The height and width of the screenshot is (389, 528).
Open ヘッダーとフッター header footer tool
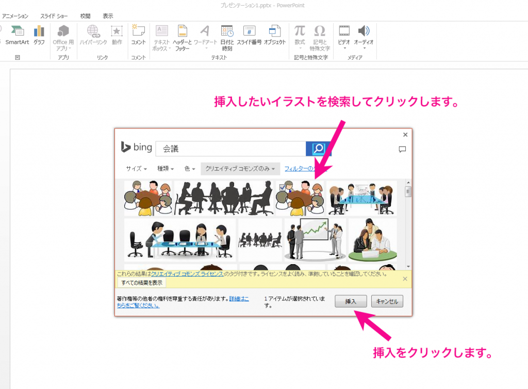point(182,37)
